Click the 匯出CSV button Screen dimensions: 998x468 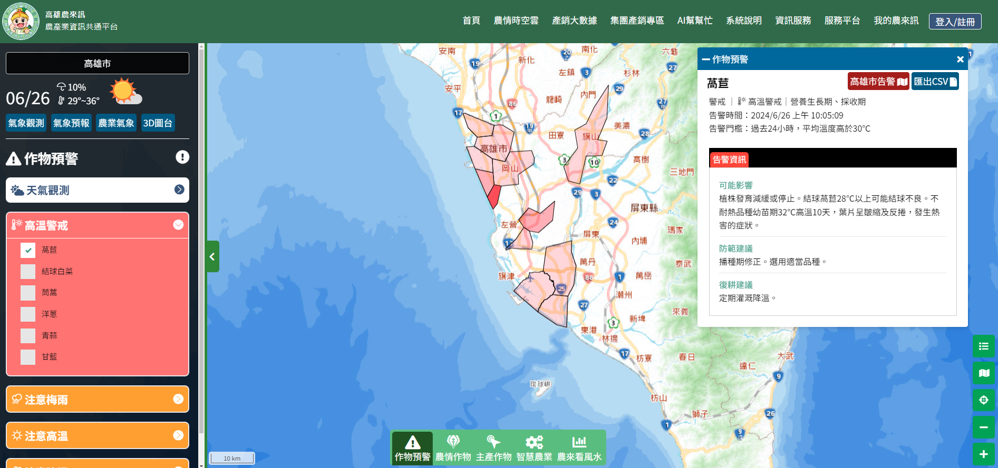(935, 82)
